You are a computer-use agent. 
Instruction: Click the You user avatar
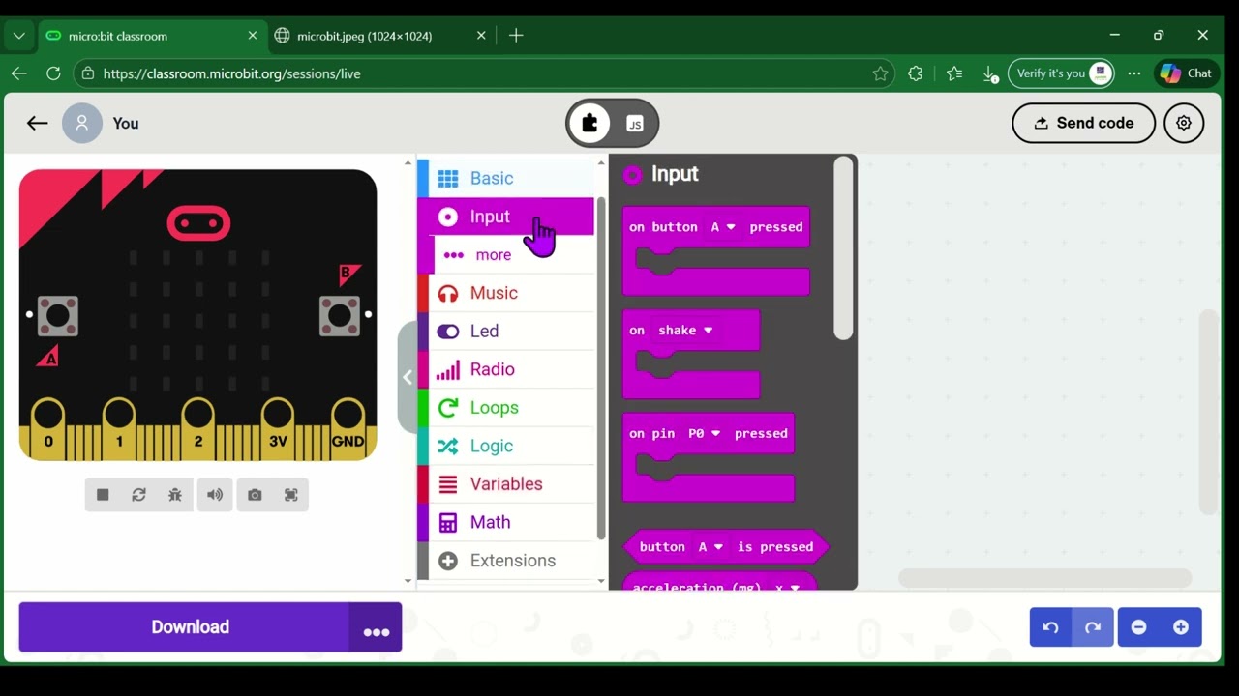coord(82,123)
